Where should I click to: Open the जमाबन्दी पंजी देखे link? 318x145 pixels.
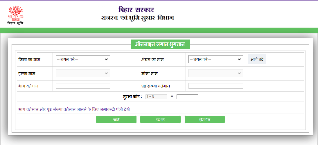(74, 109)
